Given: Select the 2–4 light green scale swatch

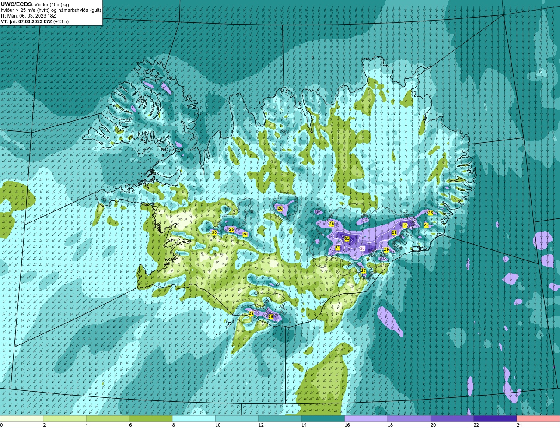Looking at the screenshot, I should point(64,418).
